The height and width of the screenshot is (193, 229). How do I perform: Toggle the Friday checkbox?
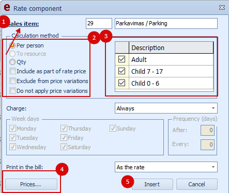pyautogui.click(x=64, y=138)
